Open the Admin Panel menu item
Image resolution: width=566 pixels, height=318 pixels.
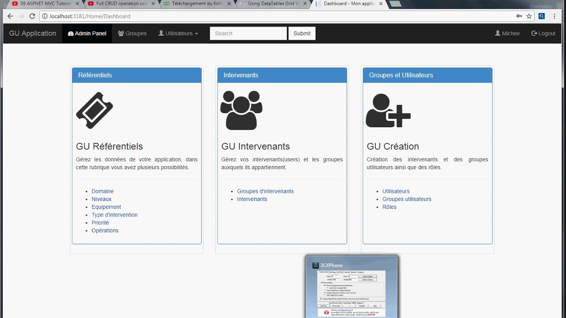87,34
